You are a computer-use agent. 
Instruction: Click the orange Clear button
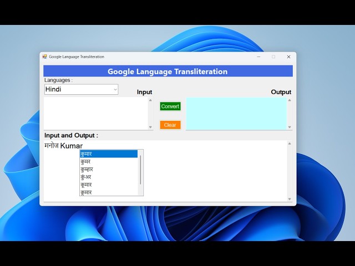tap(170, 125)
